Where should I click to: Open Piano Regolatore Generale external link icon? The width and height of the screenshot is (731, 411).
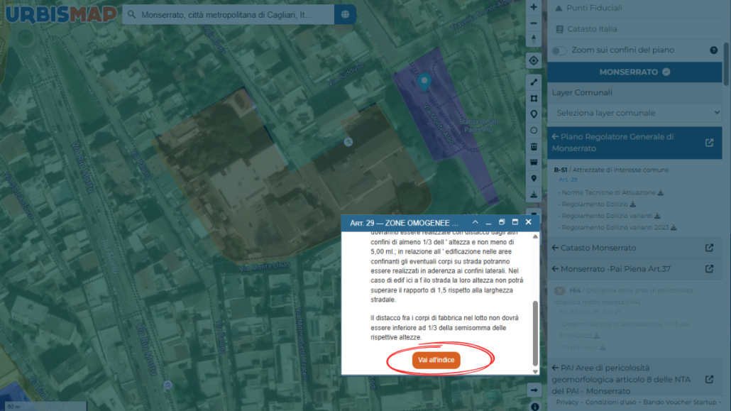(x=709, y=143)
